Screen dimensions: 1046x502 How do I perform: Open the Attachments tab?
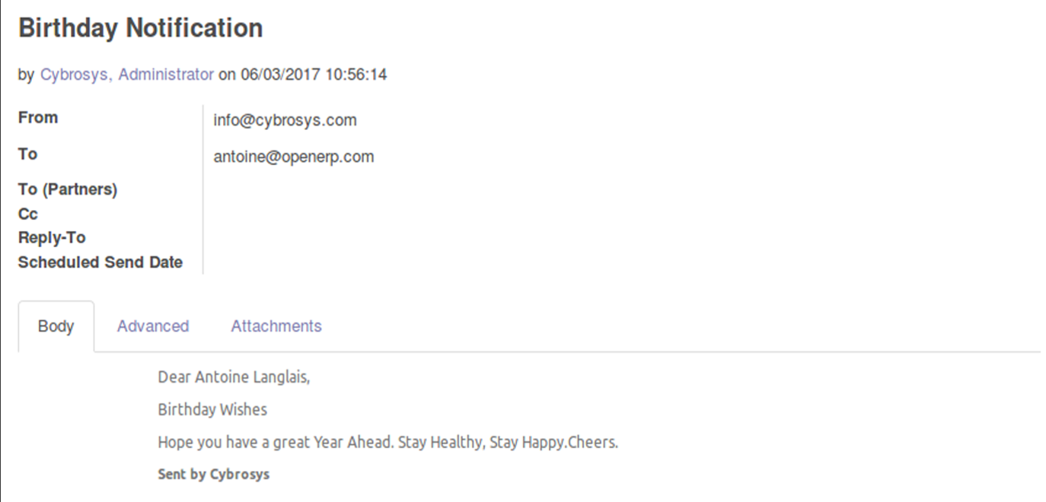pyautogui.click(x=276, y=326)
